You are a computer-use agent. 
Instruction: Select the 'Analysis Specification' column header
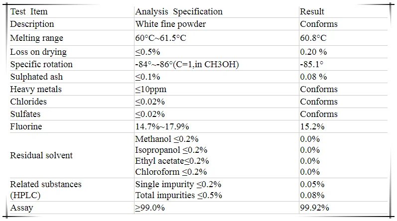coord(179,11)
